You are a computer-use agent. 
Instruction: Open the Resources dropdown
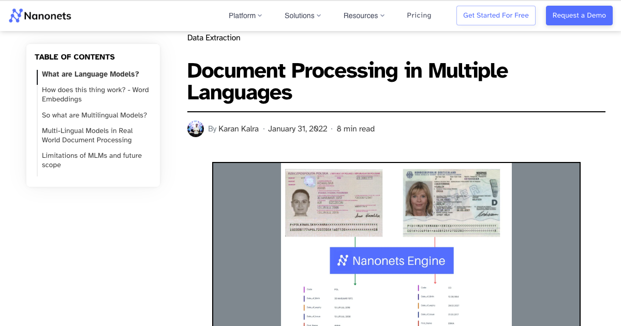(x=364, y=16)
